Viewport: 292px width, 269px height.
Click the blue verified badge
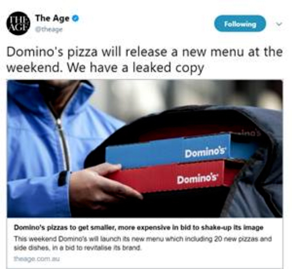76,18
